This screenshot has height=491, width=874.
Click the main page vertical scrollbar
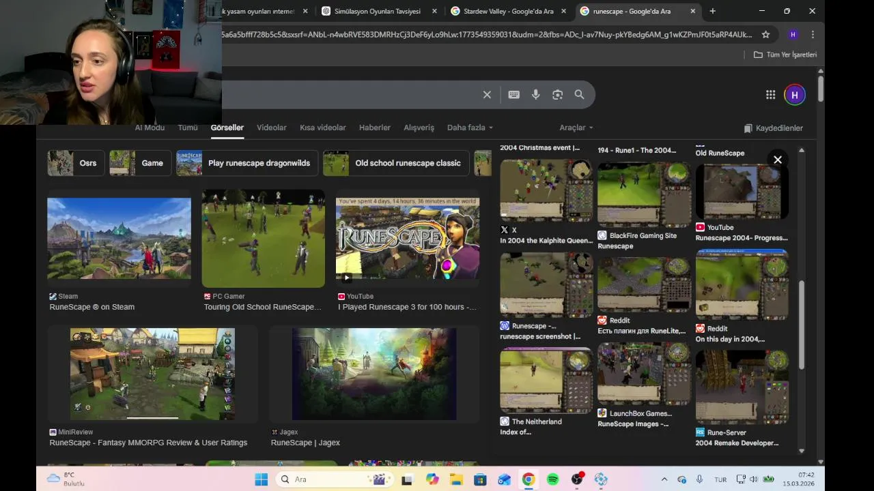(x=820, y=89)
